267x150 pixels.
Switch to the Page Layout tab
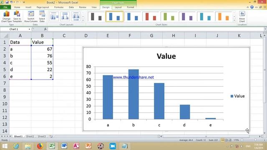pos(43,7)
